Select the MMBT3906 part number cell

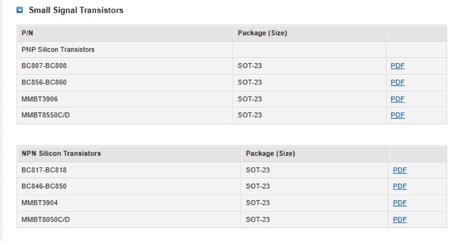40,99
